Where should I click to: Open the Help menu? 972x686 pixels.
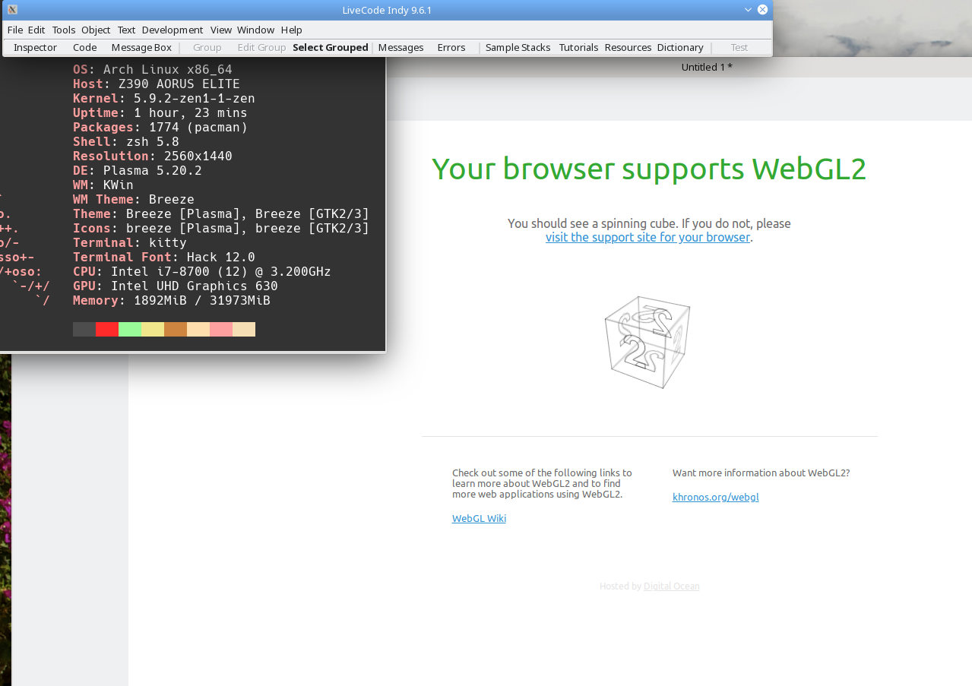coord(292,30)
